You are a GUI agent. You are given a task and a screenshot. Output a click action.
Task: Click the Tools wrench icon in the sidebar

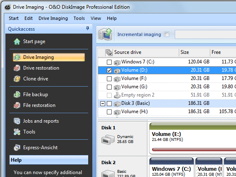point(17,132)
